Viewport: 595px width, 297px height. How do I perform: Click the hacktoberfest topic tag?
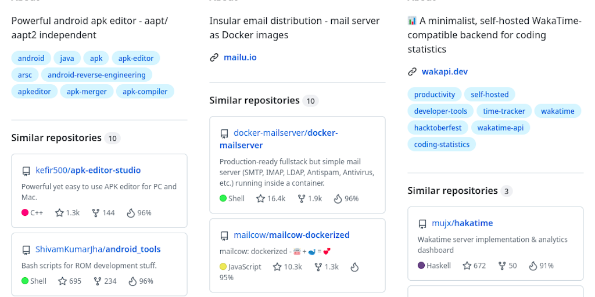438,128
